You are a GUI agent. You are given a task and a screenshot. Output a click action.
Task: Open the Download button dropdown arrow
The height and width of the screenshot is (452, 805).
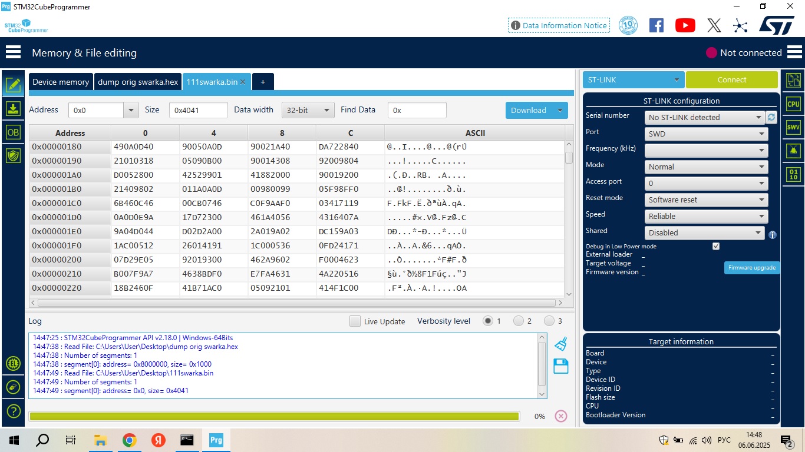coord(559,110)
